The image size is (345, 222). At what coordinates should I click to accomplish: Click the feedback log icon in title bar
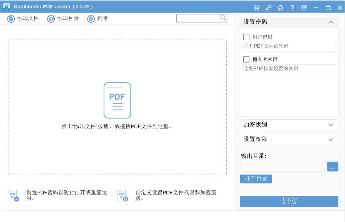click(x=304, y=7)
